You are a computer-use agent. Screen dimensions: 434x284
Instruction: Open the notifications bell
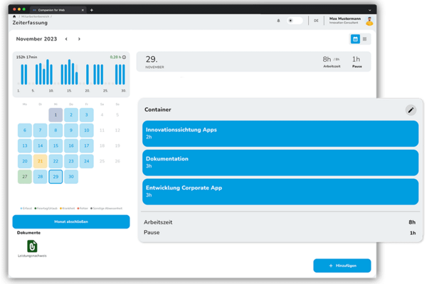coord(278,21)
